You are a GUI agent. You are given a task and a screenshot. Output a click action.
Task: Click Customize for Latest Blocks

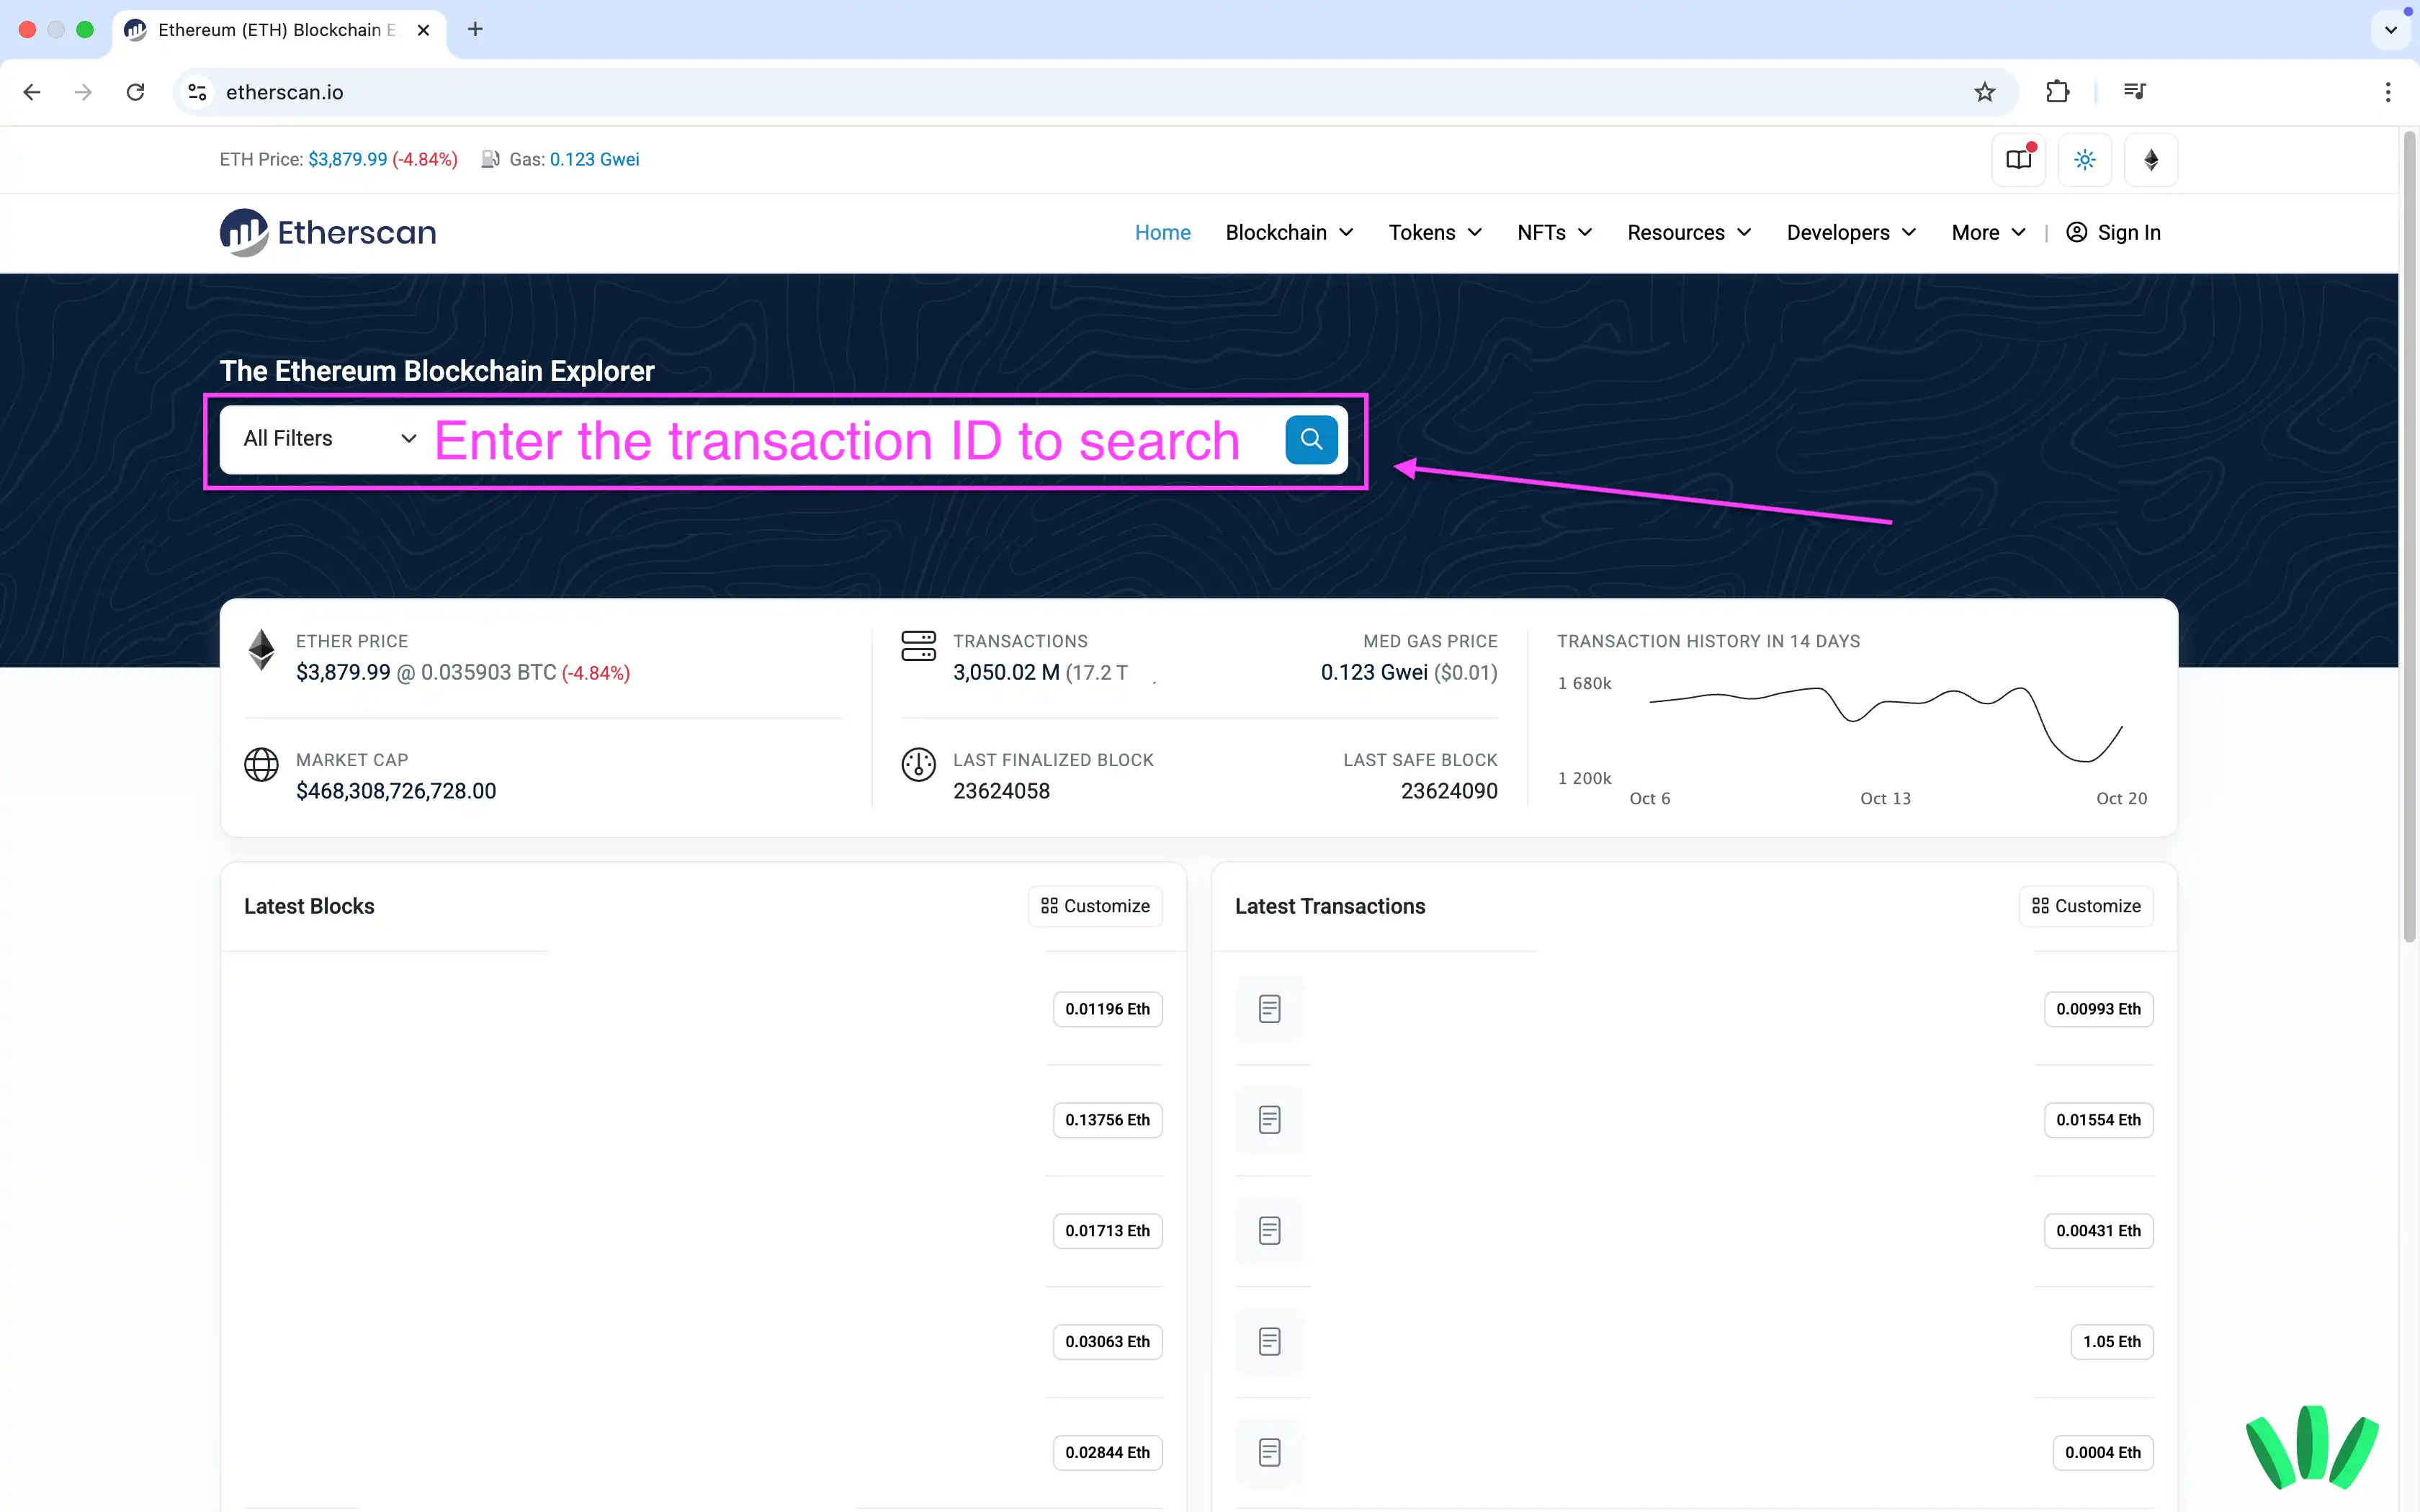coord(1094,906)
